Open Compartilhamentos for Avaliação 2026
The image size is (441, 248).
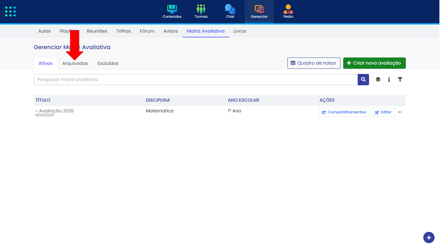click(344, 112)
